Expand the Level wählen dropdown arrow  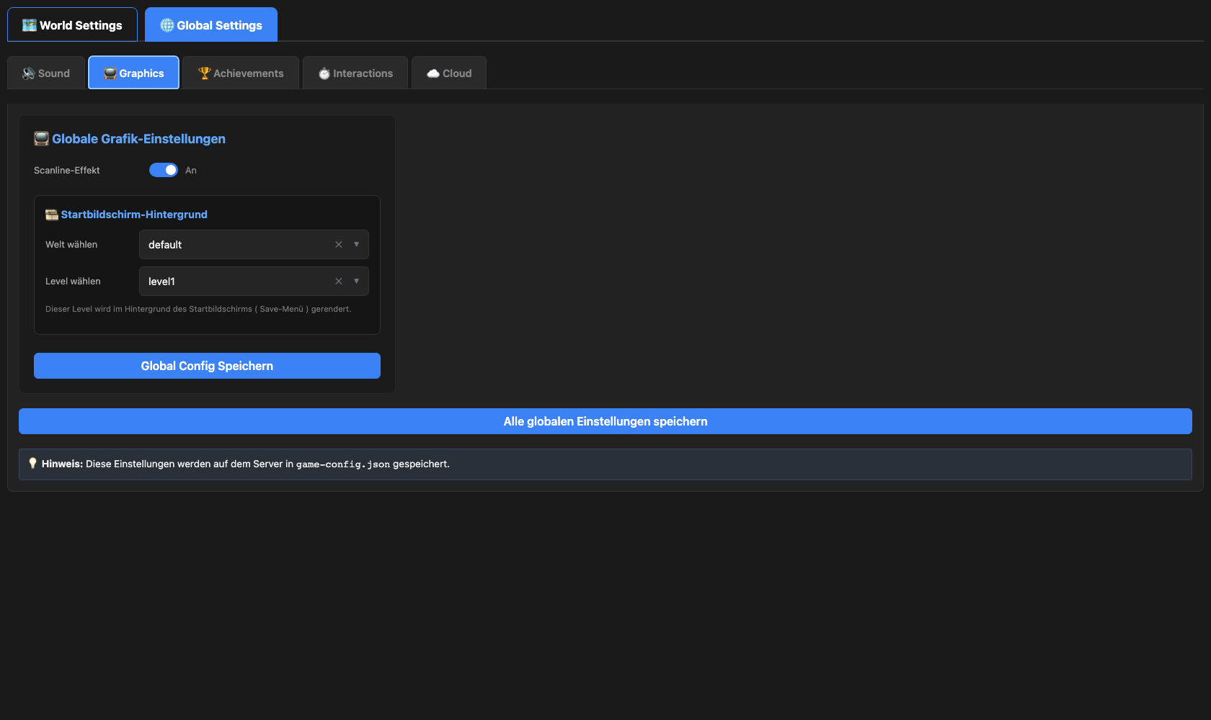coord(356,282)
